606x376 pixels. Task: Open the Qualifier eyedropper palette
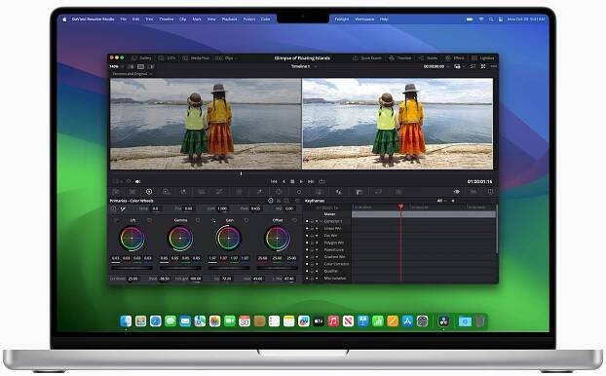tap(259, 192)
